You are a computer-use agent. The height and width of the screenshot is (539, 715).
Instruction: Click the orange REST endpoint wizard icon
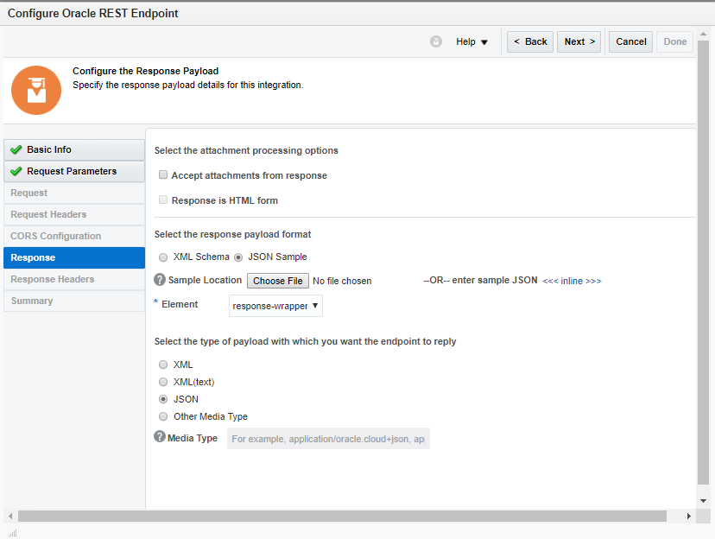click(x=36, y=90)
